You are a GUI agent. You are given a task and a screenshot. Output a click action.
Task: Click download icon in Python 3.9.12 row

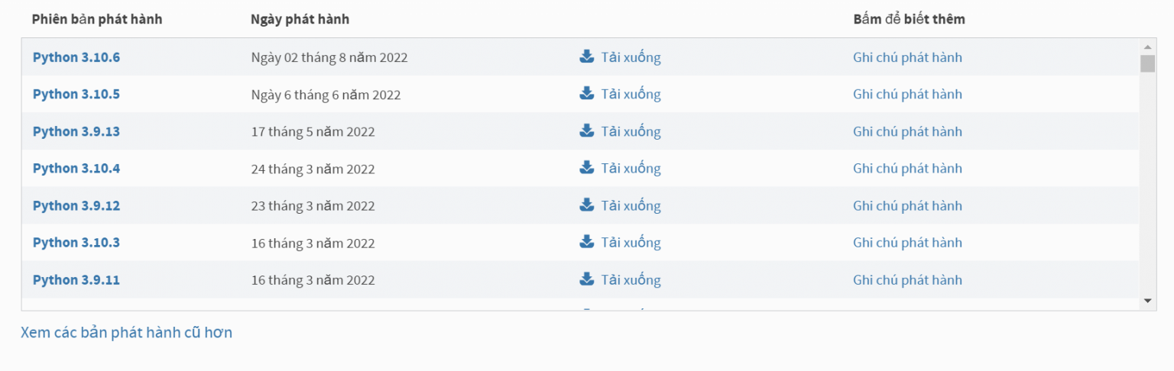point(586,205)
